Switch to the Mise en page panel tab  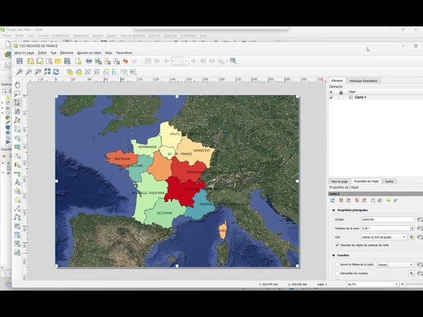[x=339, y=182]
